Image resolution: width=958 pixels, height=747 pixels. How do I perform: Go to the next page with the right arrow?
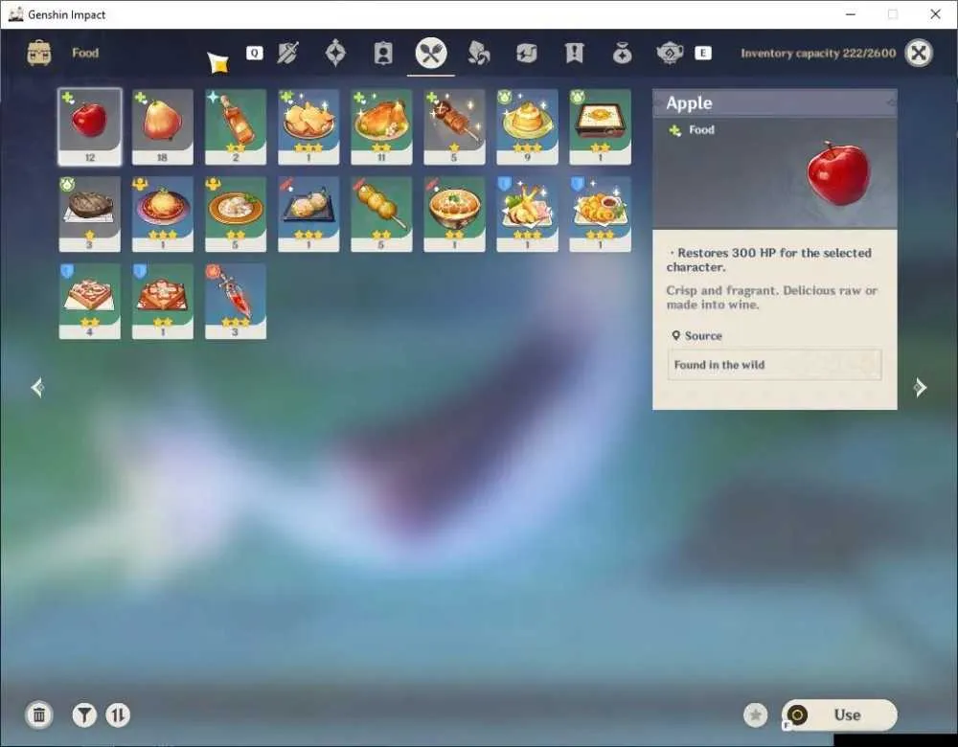click(x=920, y=387)
